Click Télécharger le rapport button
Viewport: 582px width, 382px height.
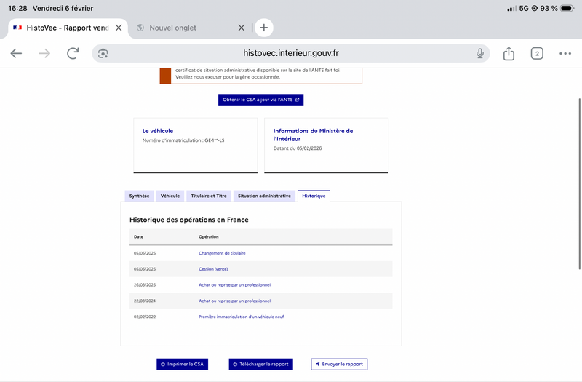260,364
